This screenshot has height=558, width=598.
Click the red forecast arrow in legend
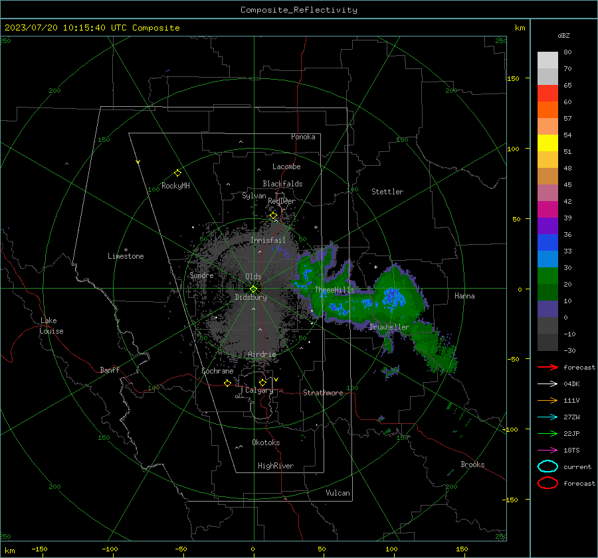click(548, 367)
